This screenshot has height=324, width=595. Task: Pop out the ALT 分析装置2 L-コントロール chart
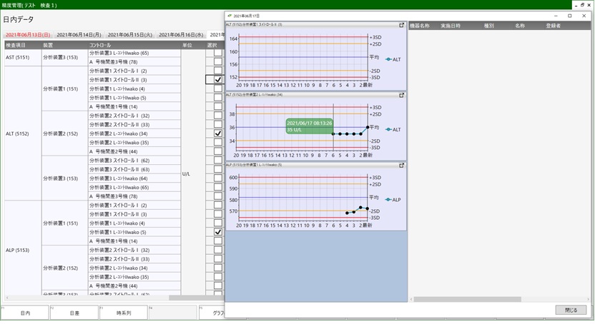(x=401, y=96)
